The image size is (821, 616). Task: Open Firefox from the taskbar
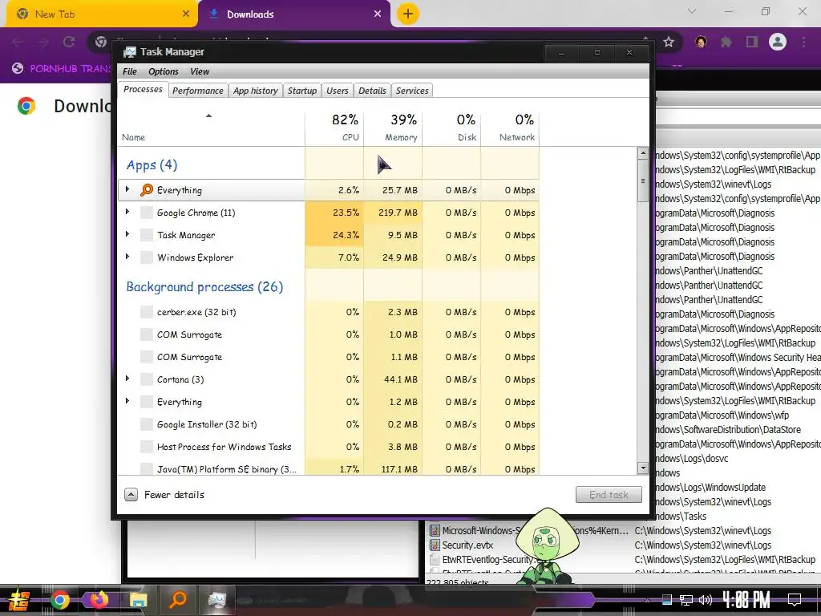[99, 600]
